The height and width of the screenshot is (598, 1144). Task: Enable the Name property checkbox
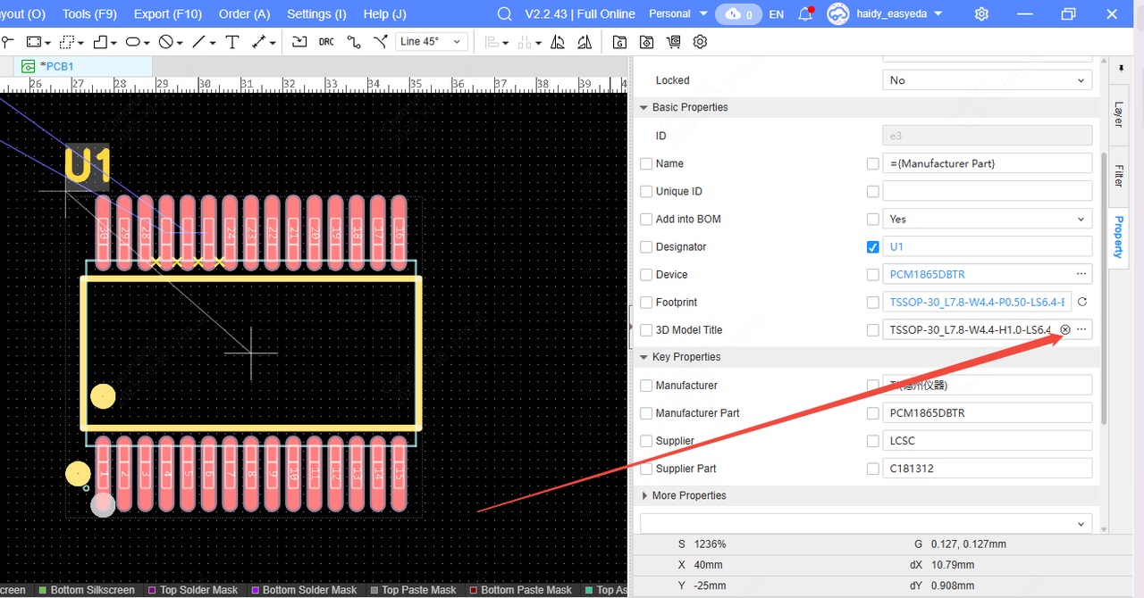coord(646,164)
